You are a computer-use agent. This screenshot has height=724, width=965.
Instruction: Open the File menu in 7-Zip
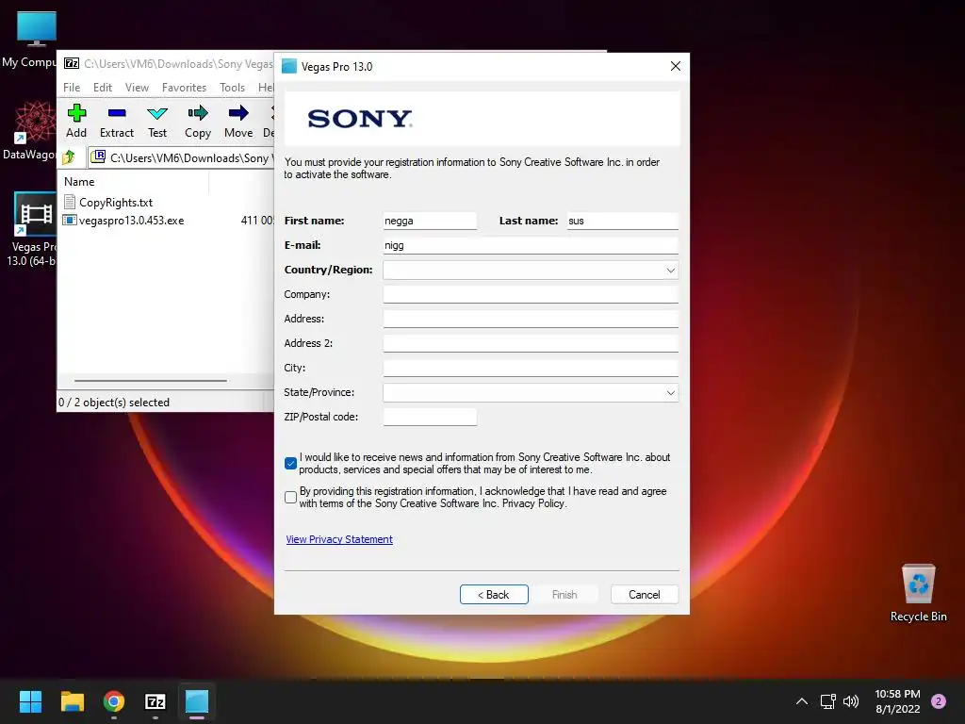pos(72,88)
